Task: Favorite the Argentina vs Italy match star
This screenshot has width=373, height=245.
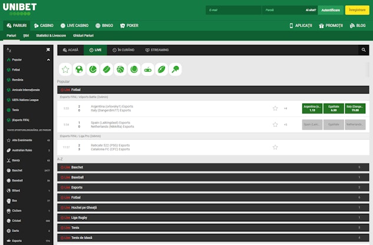Action: tap(275, 108)
